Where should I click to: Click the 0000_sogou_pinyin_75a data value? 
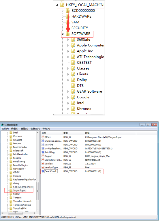click(x=97, y=156)
